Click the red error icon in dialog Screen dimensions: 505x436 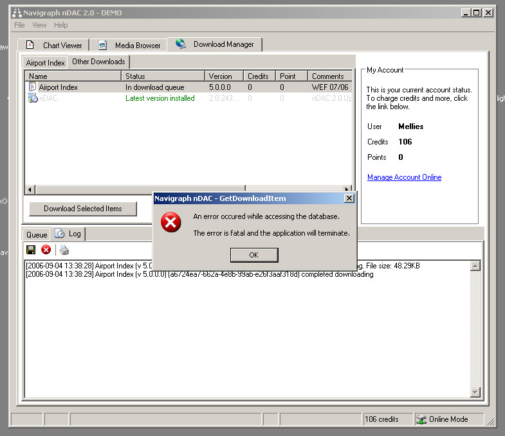[x=170, y=223]
